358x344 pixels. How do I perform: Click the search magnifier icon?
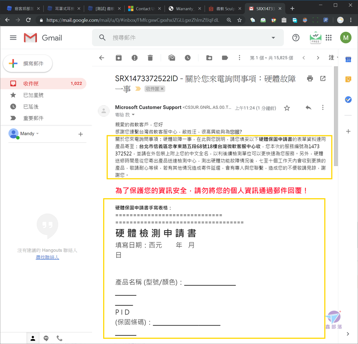102,38
